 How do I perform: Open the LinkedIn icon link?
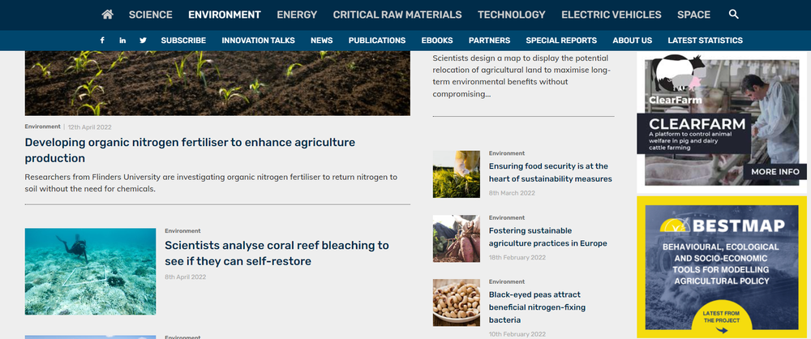pos(122,41)
